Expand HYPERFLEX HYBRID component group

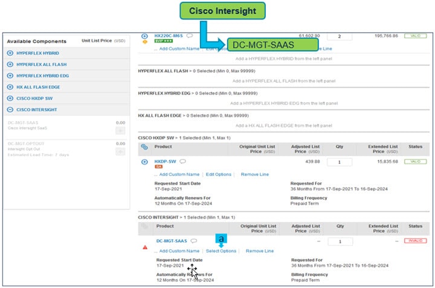[10, 53]
